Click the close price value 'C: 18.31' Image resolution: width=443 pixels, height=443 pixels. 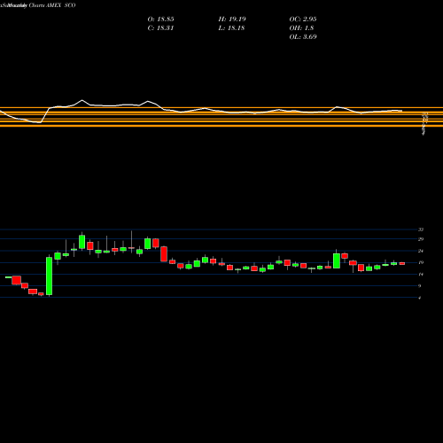point(160,28)
